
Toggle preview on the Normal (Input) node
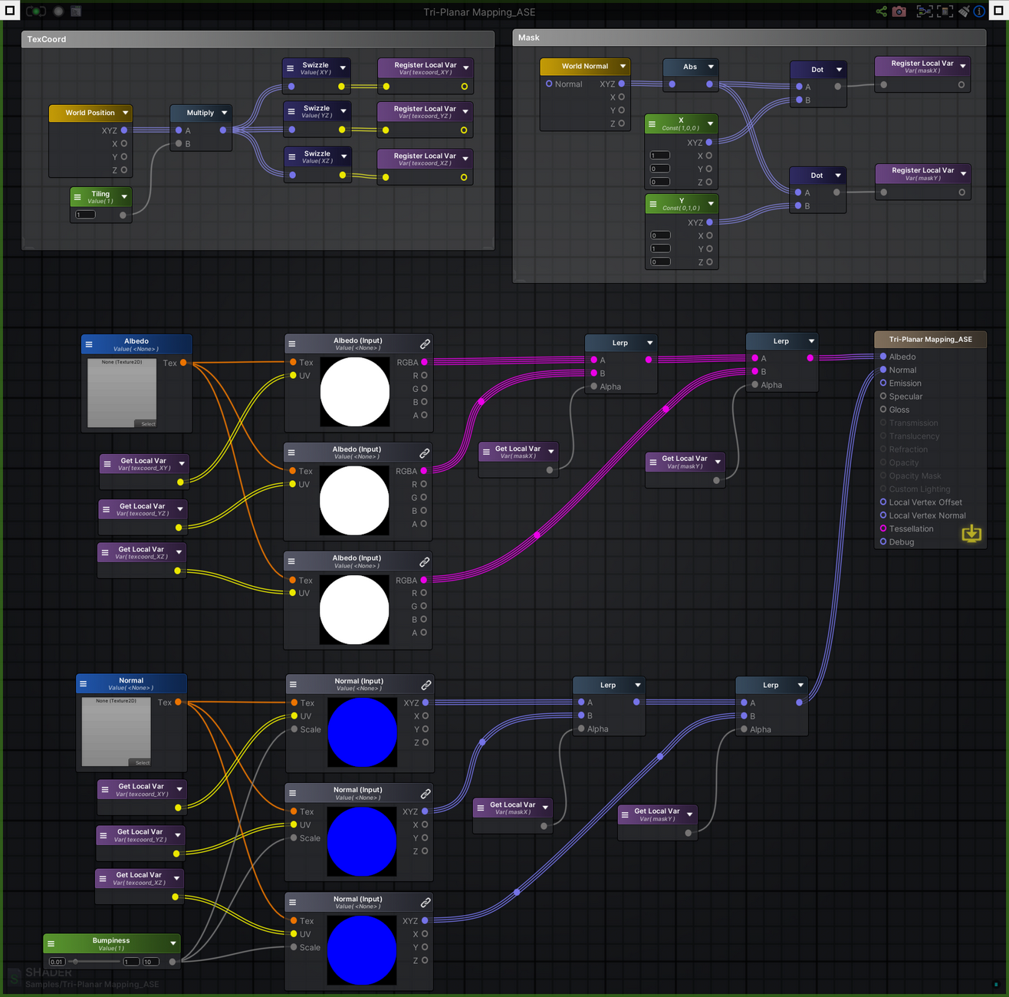292,685
